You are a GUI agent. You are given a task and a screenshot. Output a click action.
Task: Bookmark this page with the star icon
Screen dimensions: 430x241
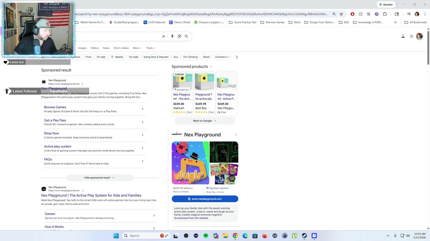coord(341,14)
